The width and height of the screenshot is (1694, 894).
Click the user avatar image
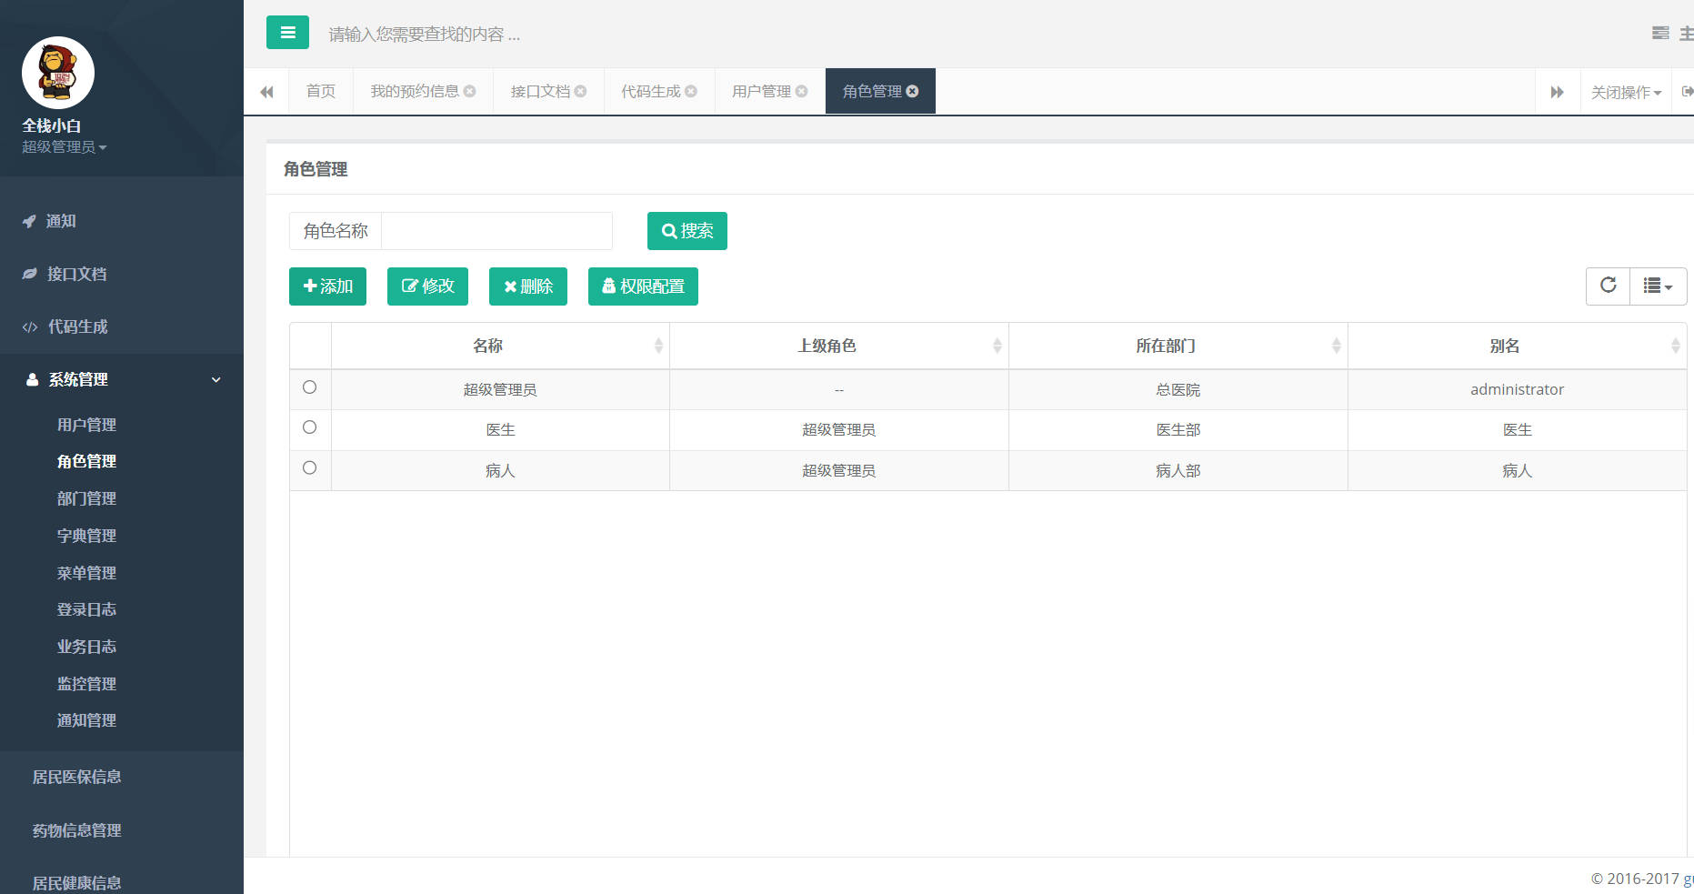click(x=58, y=73)
